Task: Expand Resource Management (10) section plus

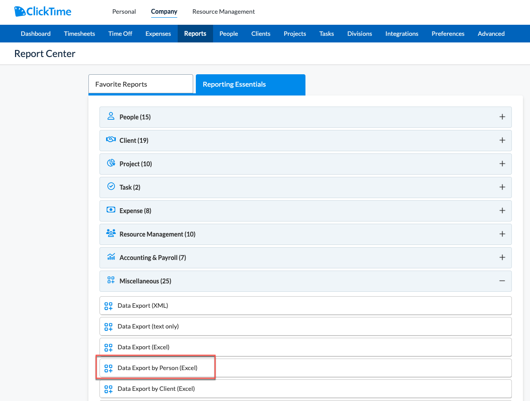Action: click(502, 234)
